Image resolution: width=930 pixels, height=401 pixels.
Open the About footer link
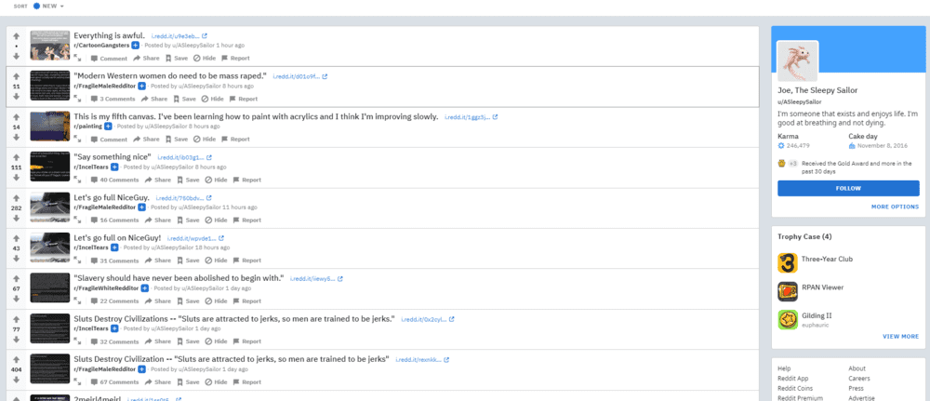857,368
